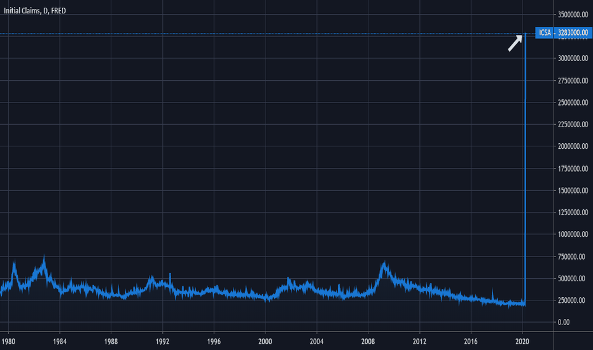The image size is (593, 350).
Task: Click the 2012 time axis label
Action: tap(419, 342)
